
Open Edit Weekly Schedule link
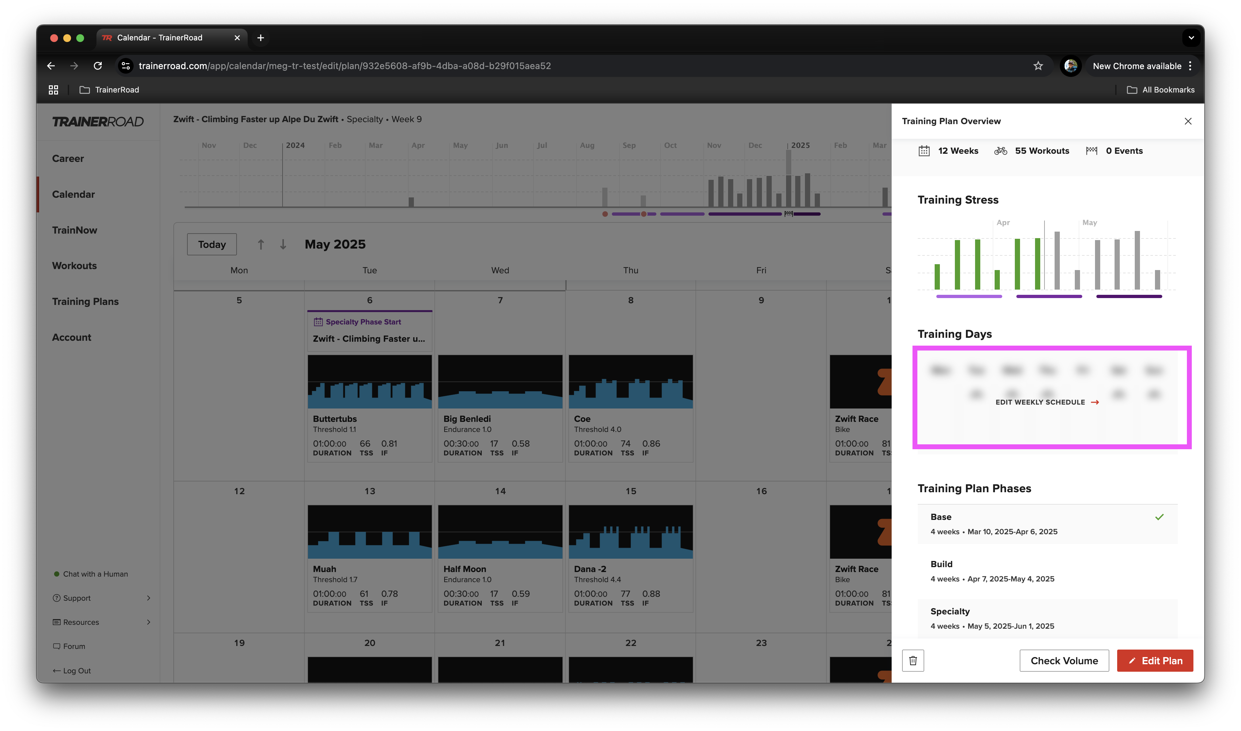1047,402
